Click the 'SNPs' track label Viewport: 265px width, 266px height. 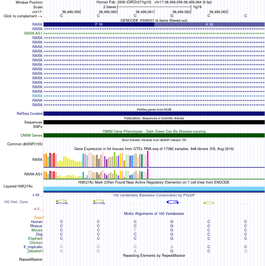pyautogui.click(x=38, y=127)
